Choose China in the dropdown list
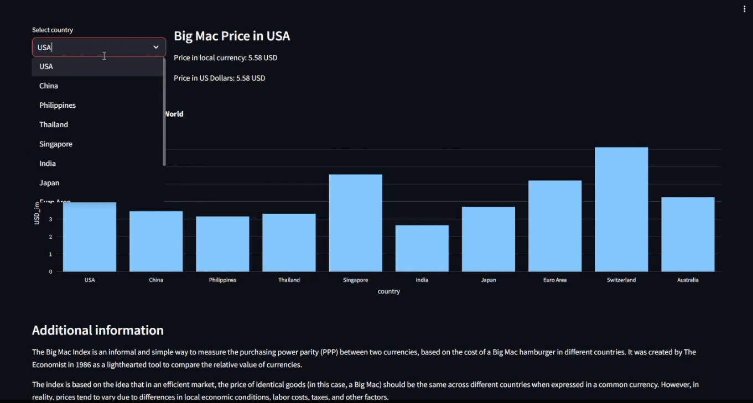The width and height of the screenshot is (753, 403). tap(49, 86)
